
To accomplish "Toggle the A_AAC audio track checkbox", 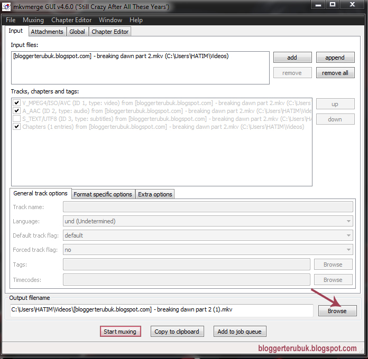I will click(x=16, y=111).
